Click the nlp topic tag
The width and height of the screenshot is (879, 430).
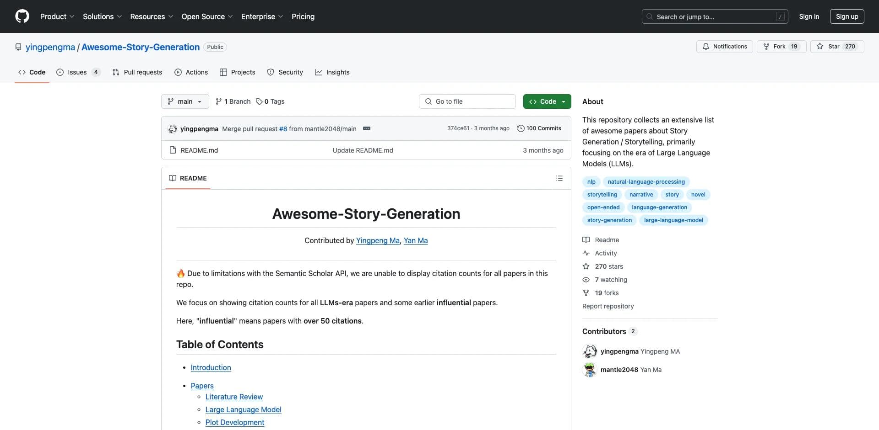[x=591, y=182]
